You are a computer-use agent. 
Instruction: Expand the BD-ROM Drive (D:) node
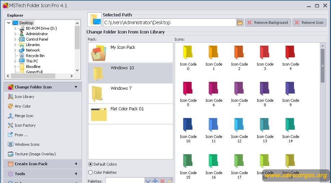coord(15,28)
